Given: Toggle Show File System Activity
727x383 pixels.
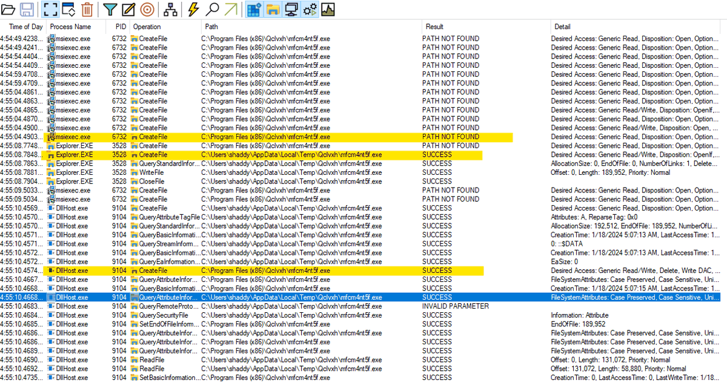Looking at the screenshot, I should (x=273, y=9).
